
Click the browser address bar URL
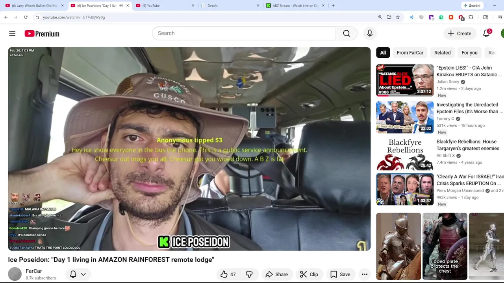pyautogui.click(x=74, y=17)
